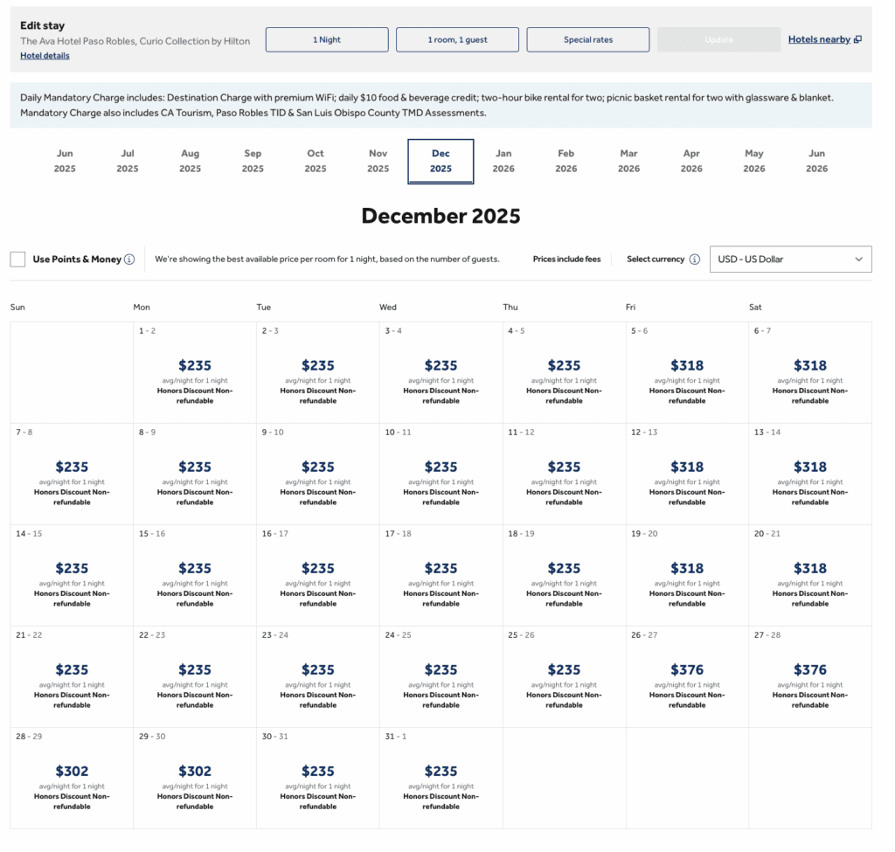The image size is (895, 852).
Task: Pick the $376 rate on December 26
Action: pos(687,675)
